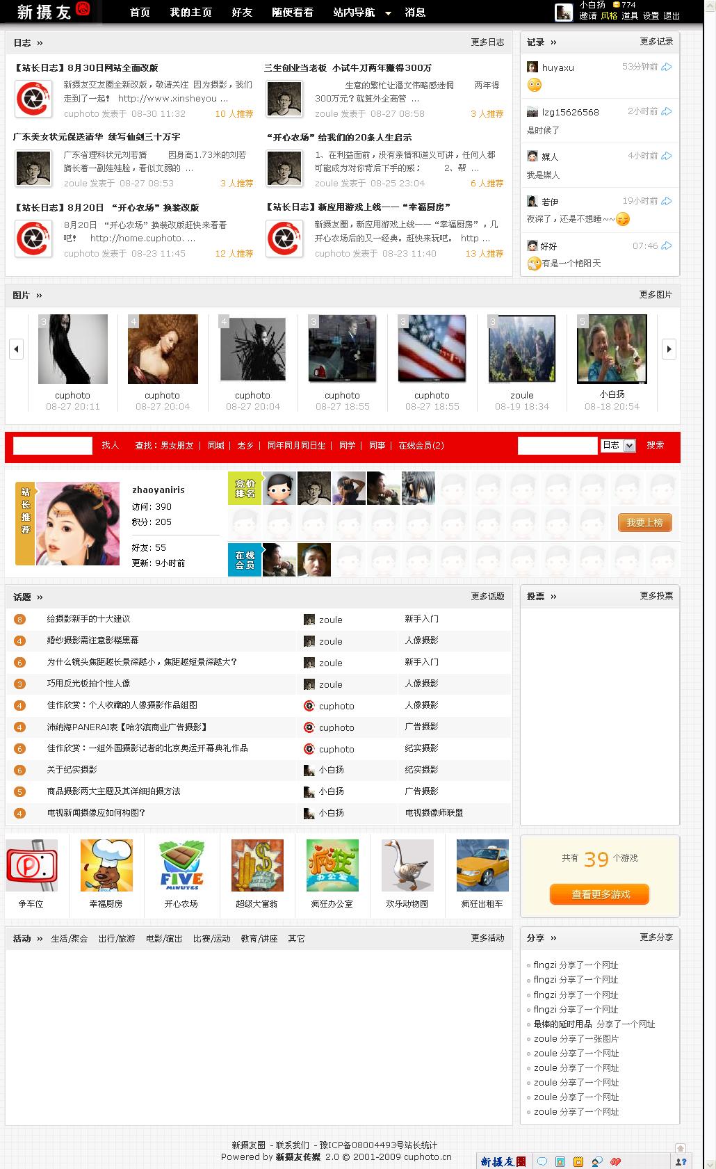Open the 日志 search type dropdown
The image size is (716, 1169).
pos(619,446)
